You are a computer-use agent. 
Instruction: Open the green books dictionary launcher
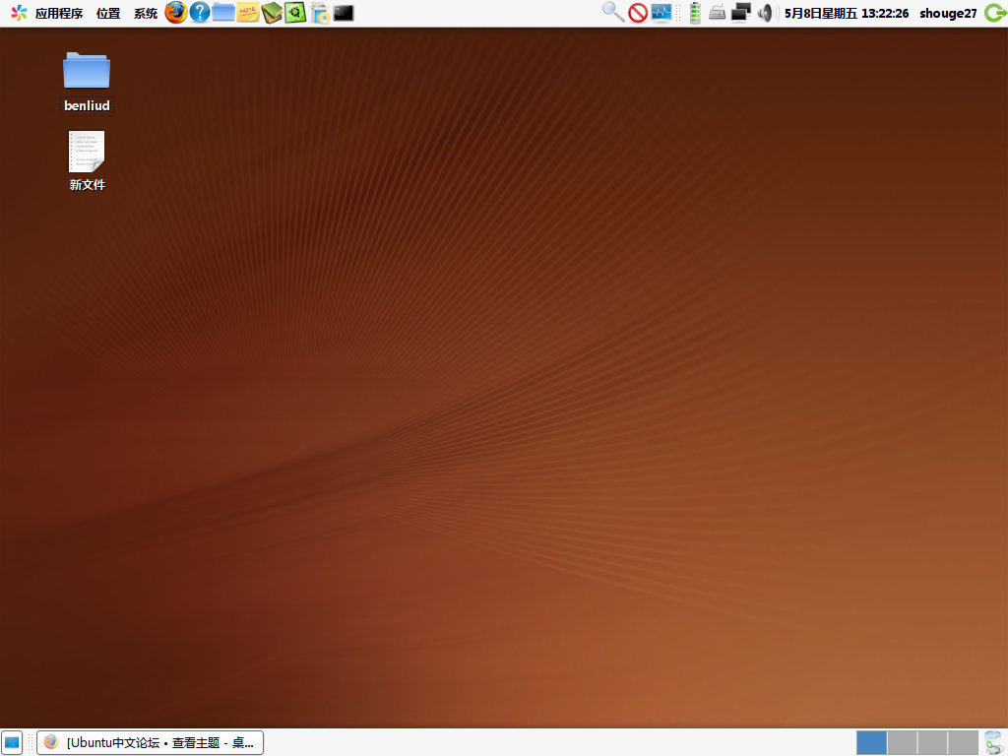click(x=272, y=12)
